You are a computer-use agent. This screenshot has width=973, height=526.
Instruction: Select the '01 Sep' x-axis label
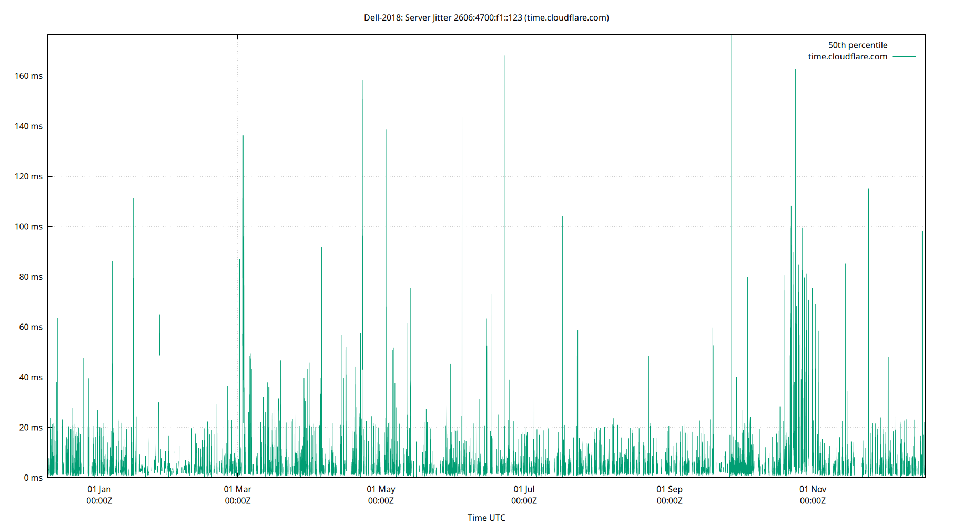(x=668, y=489)
